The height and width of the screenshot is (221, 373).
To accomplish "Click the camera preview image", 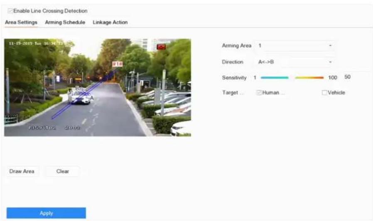I will [98, 88].
